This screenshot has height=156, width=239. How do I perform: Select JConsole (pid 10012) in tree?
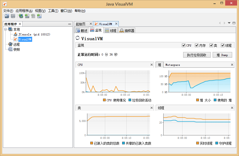tap(34, 34)
